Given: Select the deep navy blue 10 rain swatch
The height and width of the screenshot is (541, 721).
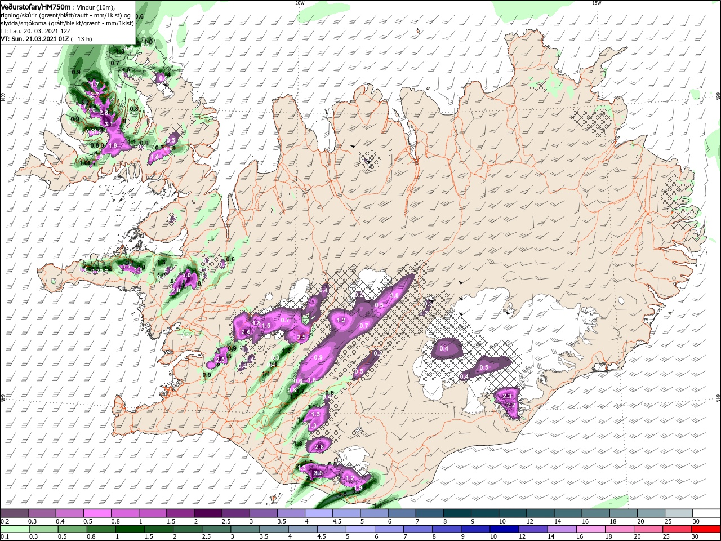Looking at the screenshot, I should coord(505,529).
